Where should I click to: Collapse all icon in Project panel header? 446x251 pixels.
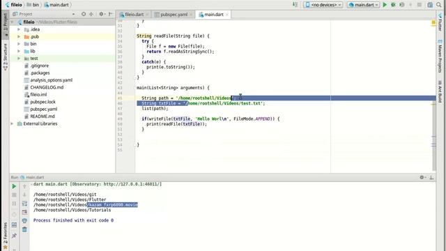[91, 14]
